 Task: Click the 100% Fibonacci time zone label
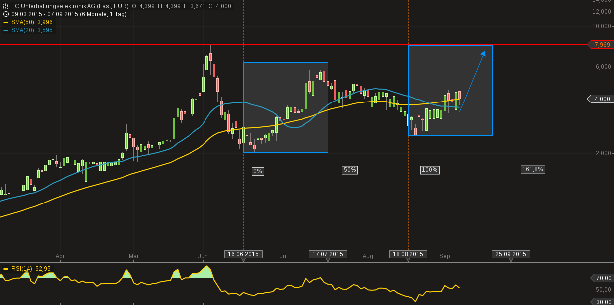point(430,170)
